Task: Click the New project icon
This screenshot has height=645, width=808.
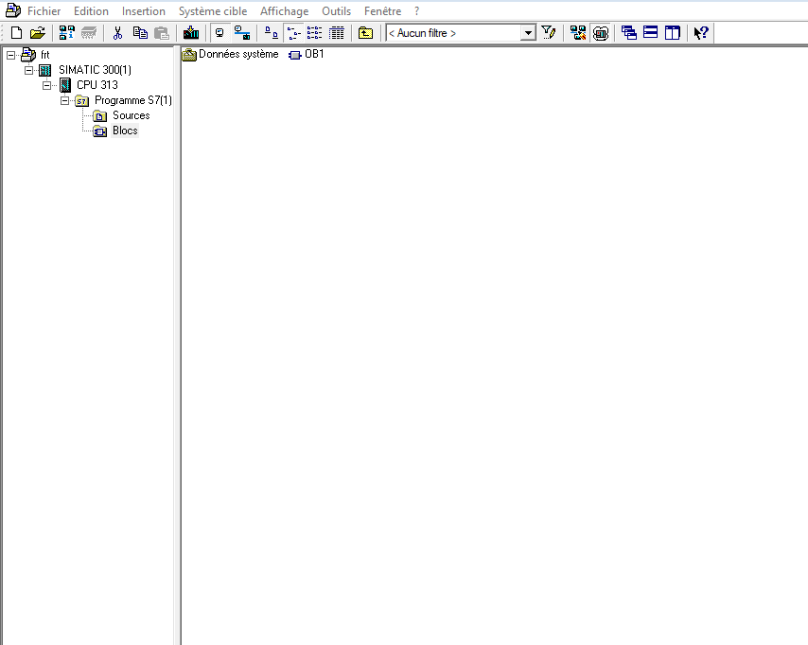Action: (x=16, y=33)
